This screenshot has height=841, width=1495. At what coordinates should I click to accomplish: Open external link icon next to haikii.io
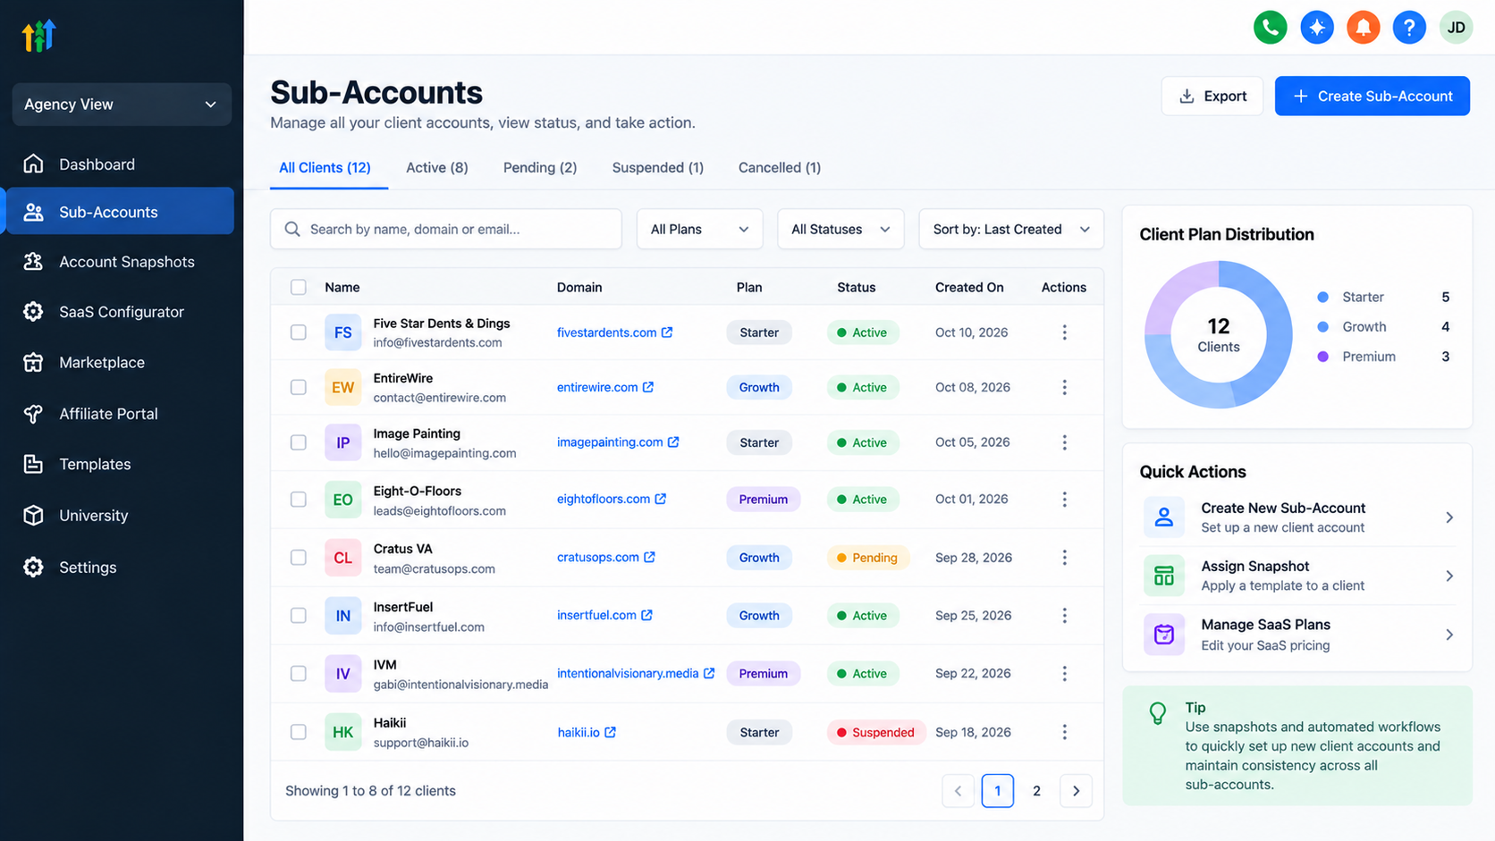(610, 732)
